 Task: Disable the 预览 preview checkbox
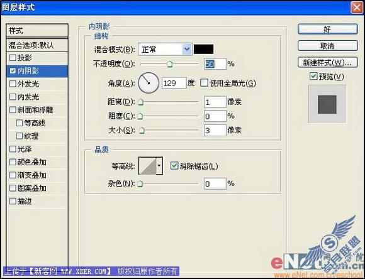point(313,76)
